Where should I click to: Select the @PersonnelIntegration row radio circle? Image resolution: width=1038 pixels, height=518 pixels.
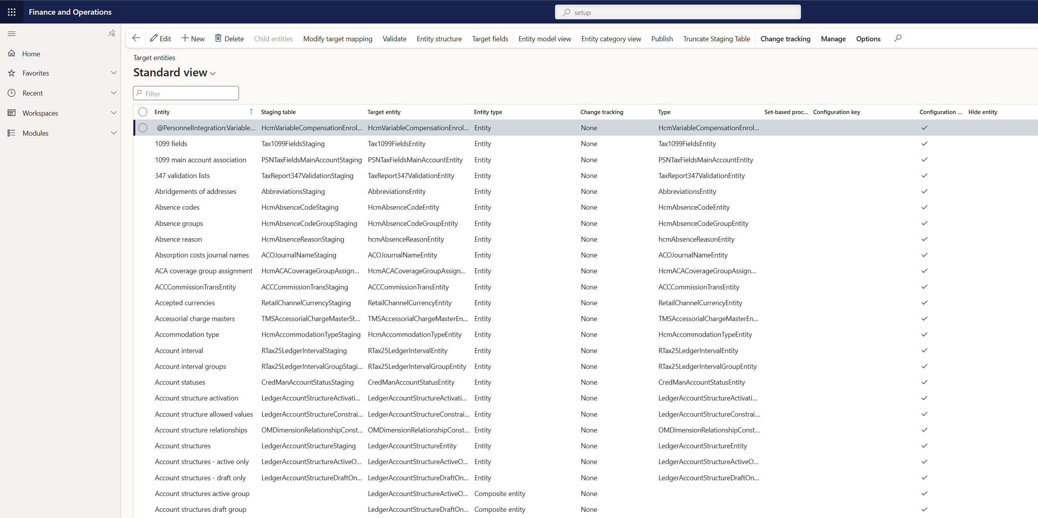click(x=143, y=128)
